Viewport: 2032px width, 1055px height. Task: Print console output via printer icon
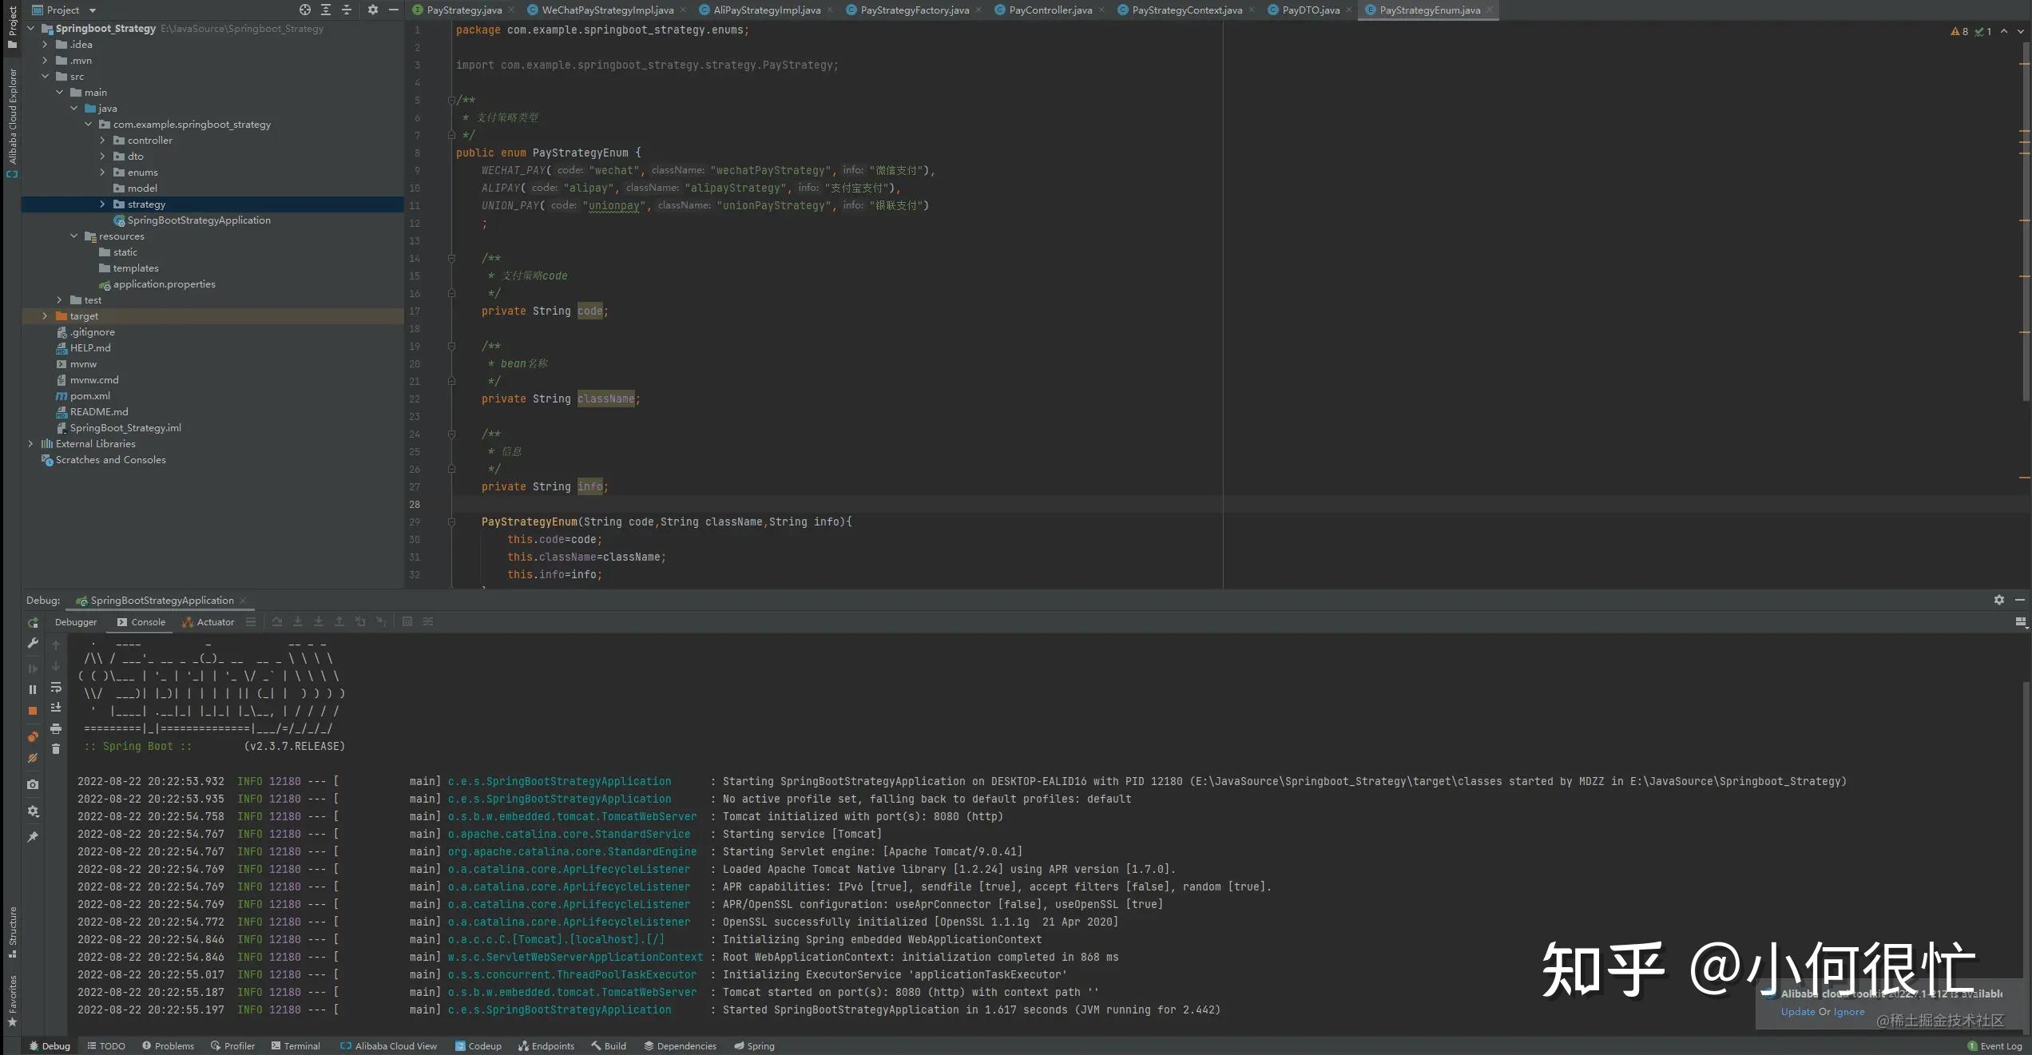click(x=56, y=728)
